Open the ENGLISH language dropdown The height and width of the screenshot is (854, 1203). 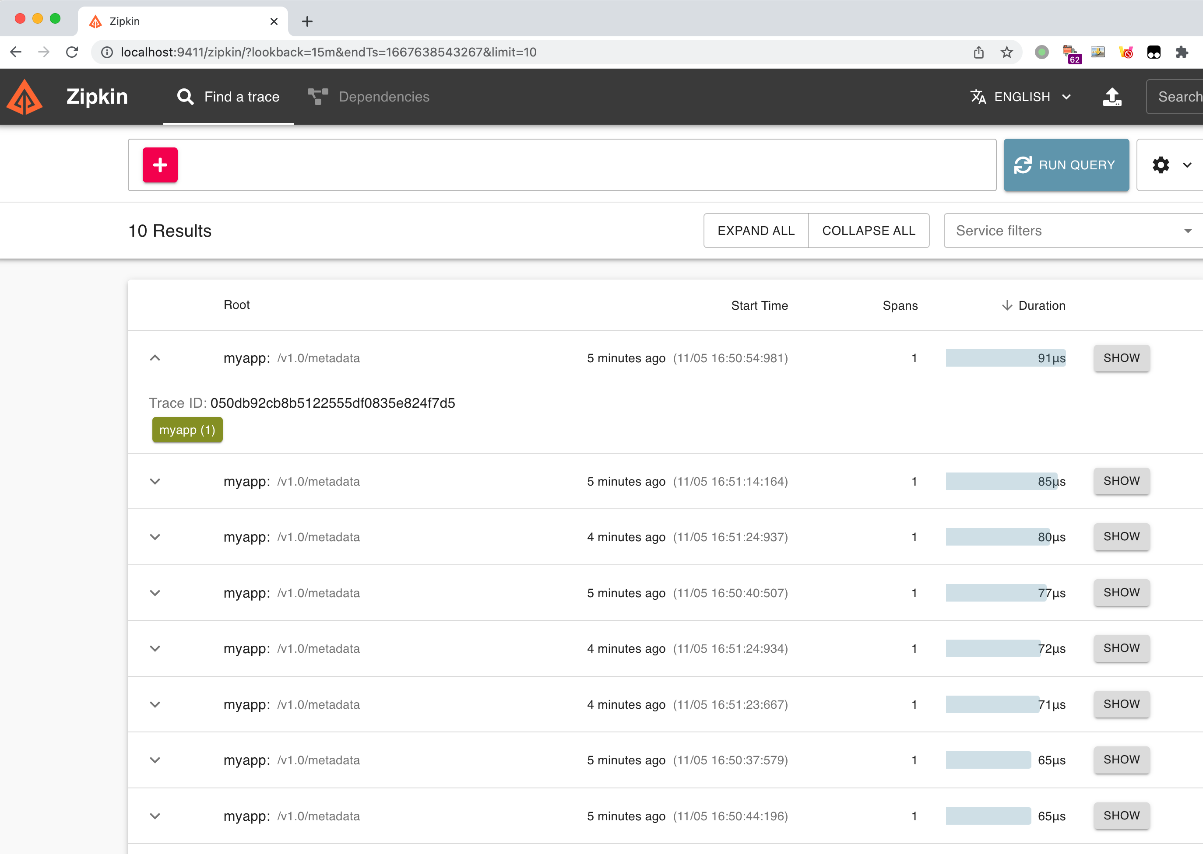click(1021, 97)
